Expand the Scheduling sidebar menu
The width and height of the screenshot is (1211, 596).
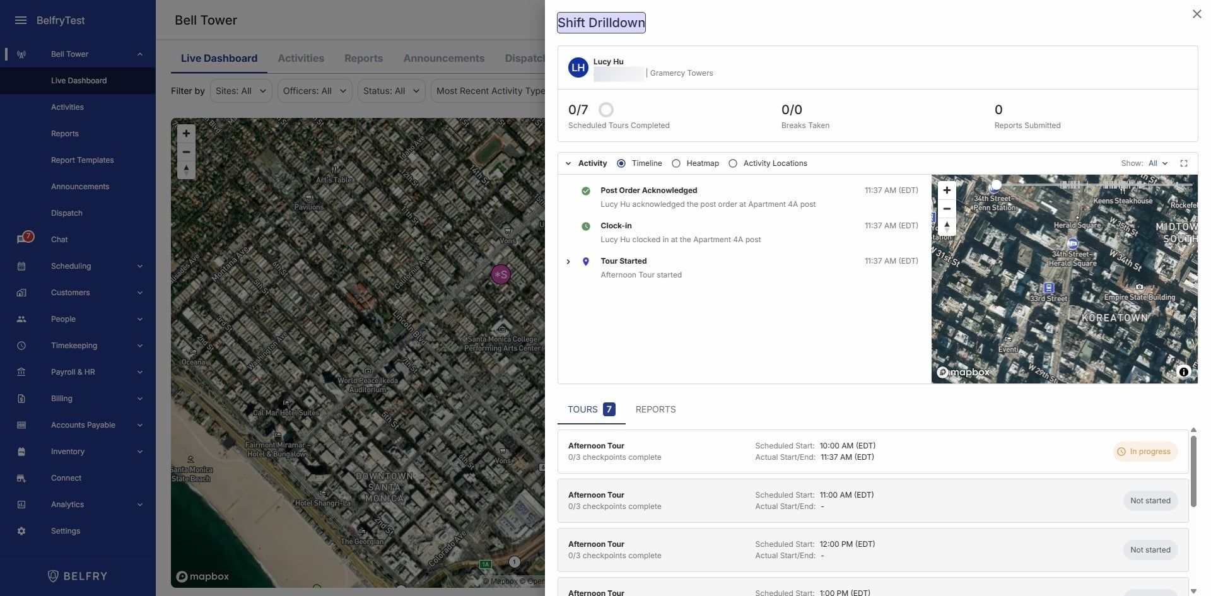pyautogui.click(x=140, y=266)
